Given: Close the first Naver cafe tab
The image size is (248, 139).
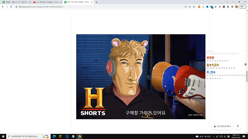Looking at the screenshot, I should coord(30,2).
